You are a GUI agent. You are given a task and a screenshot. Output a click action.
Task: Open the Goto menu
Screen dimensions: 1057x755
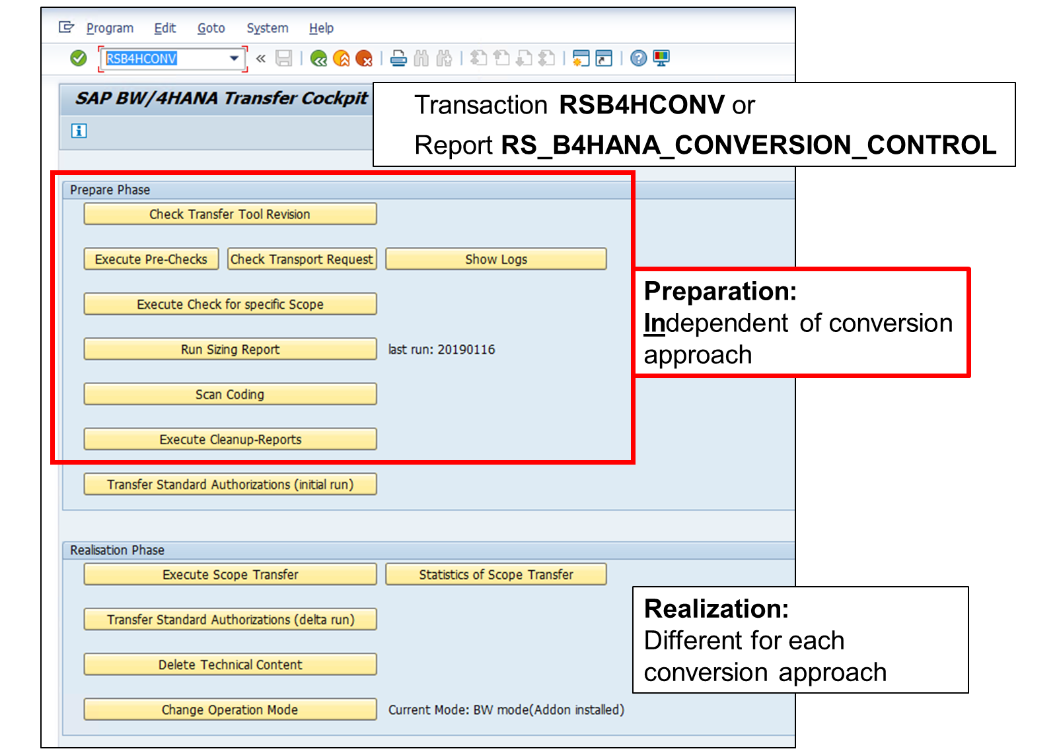[211, 28]
